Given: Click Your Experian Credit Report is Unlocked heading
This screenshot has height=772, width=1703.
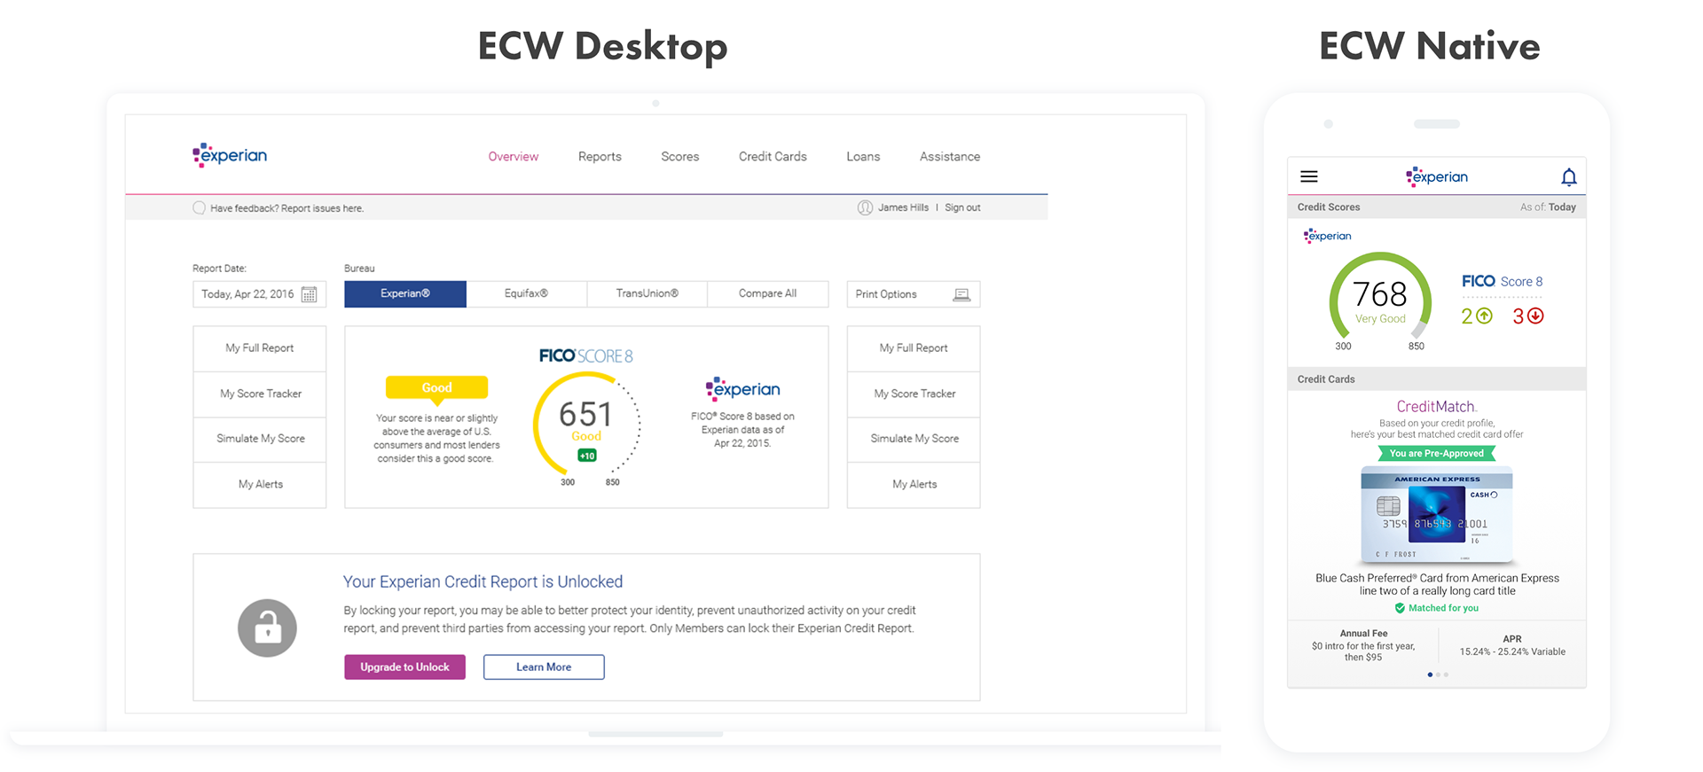Looking at the screenshot, I should [483, 581].
